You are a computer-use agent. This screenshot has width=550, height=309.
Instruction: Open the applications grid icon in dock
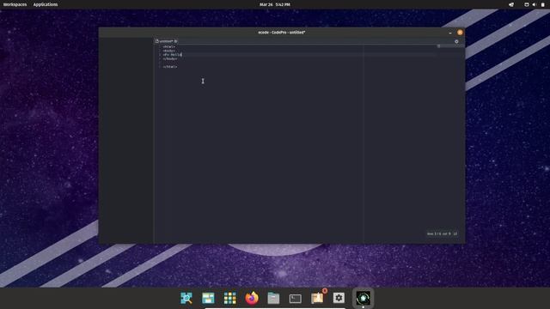click(x=229, y=298)
